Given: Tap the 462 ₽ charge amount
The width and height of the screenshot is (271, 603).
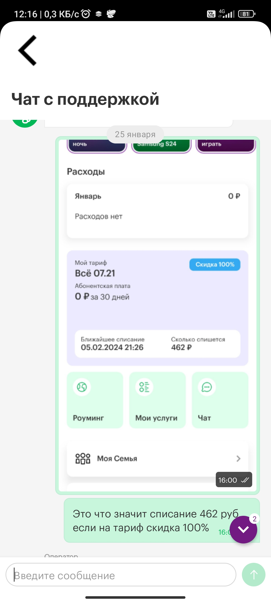Looking at the screenshot, I should [x=181, y=347].
